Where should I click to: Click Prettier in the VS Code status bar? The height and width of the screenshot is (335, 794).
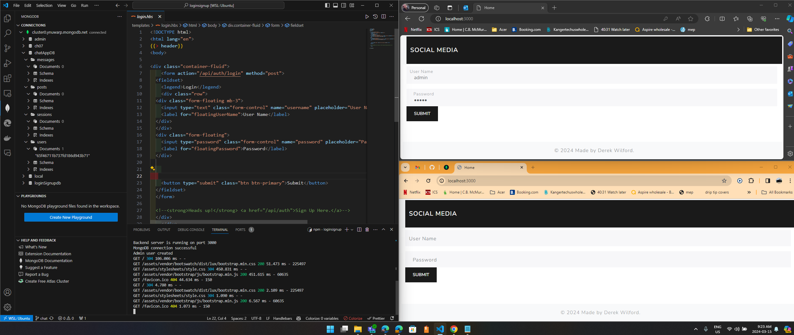(x=376, y=318)
